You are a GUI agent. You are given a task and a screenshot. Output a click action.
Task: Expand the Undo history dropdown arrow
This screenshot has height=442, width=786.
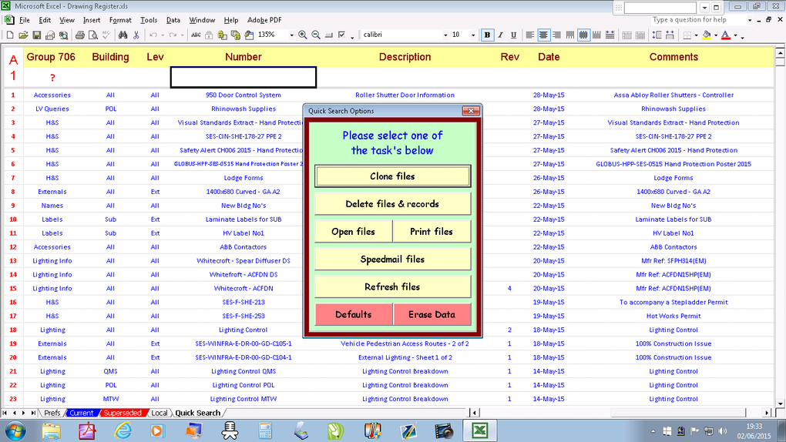pos(163,35)
